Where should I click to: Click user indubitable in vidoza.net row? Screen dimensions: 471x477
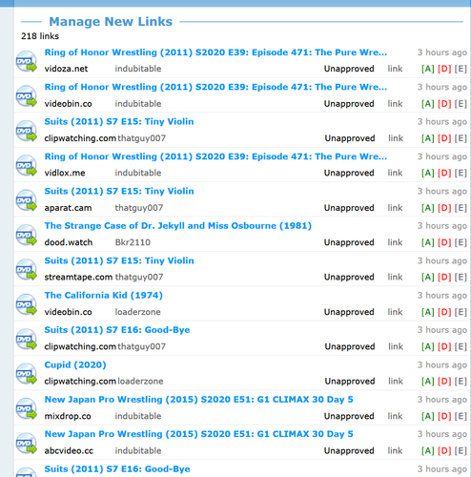point(138,69)
